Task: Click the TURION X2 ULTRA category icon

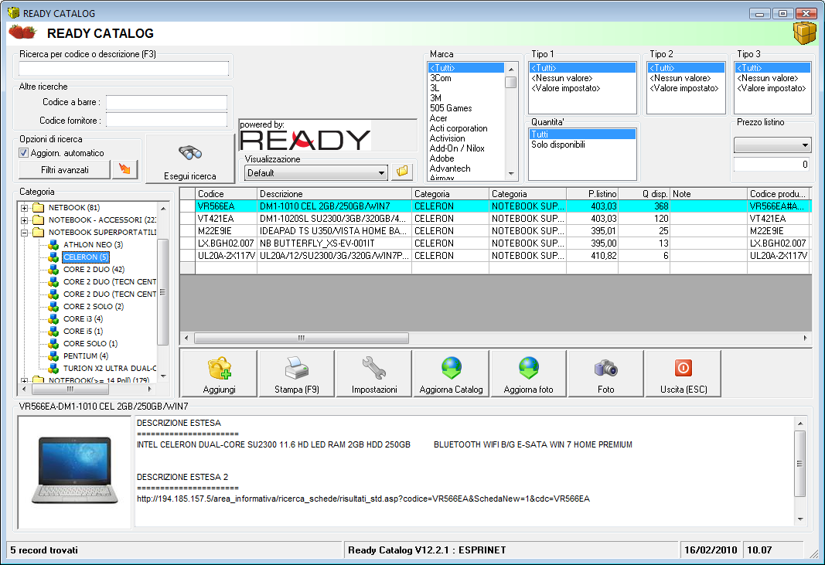Action: point(53,368)
